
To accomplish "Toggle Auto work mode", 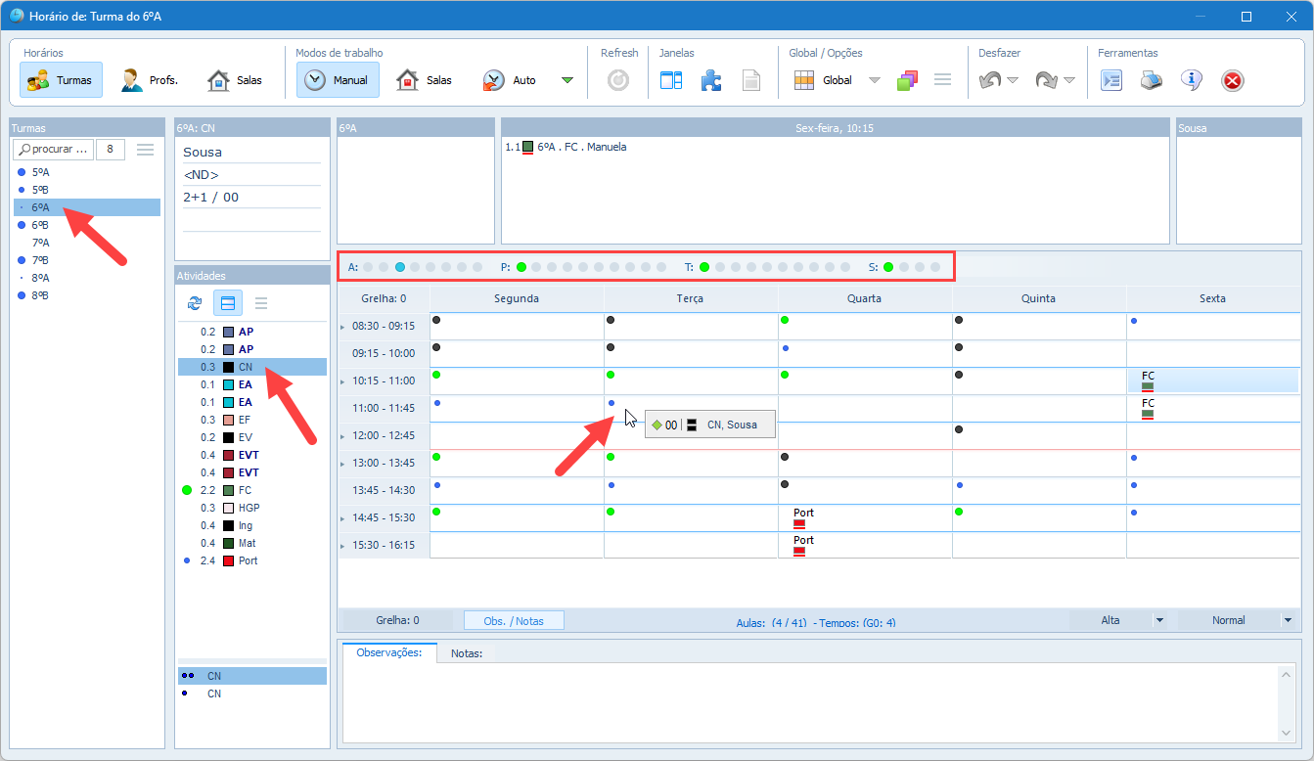I will pos(510,80).
